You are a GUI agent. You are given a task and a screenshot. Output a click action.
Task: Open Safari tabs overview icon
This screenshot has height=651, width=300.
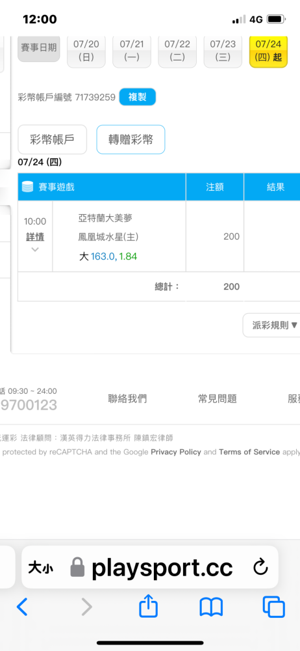tap(274, 607)
